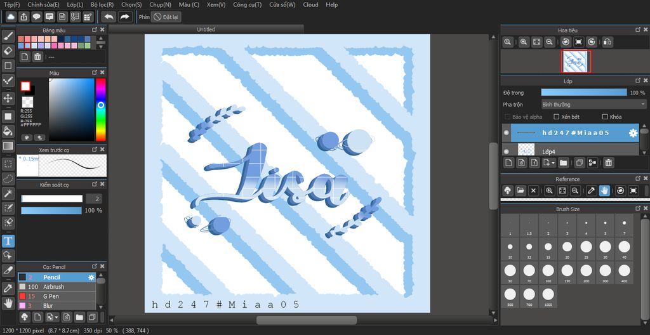Screen dimensions: 650x335
Task: Select the Airbrush brush
Action: (56, 287)
